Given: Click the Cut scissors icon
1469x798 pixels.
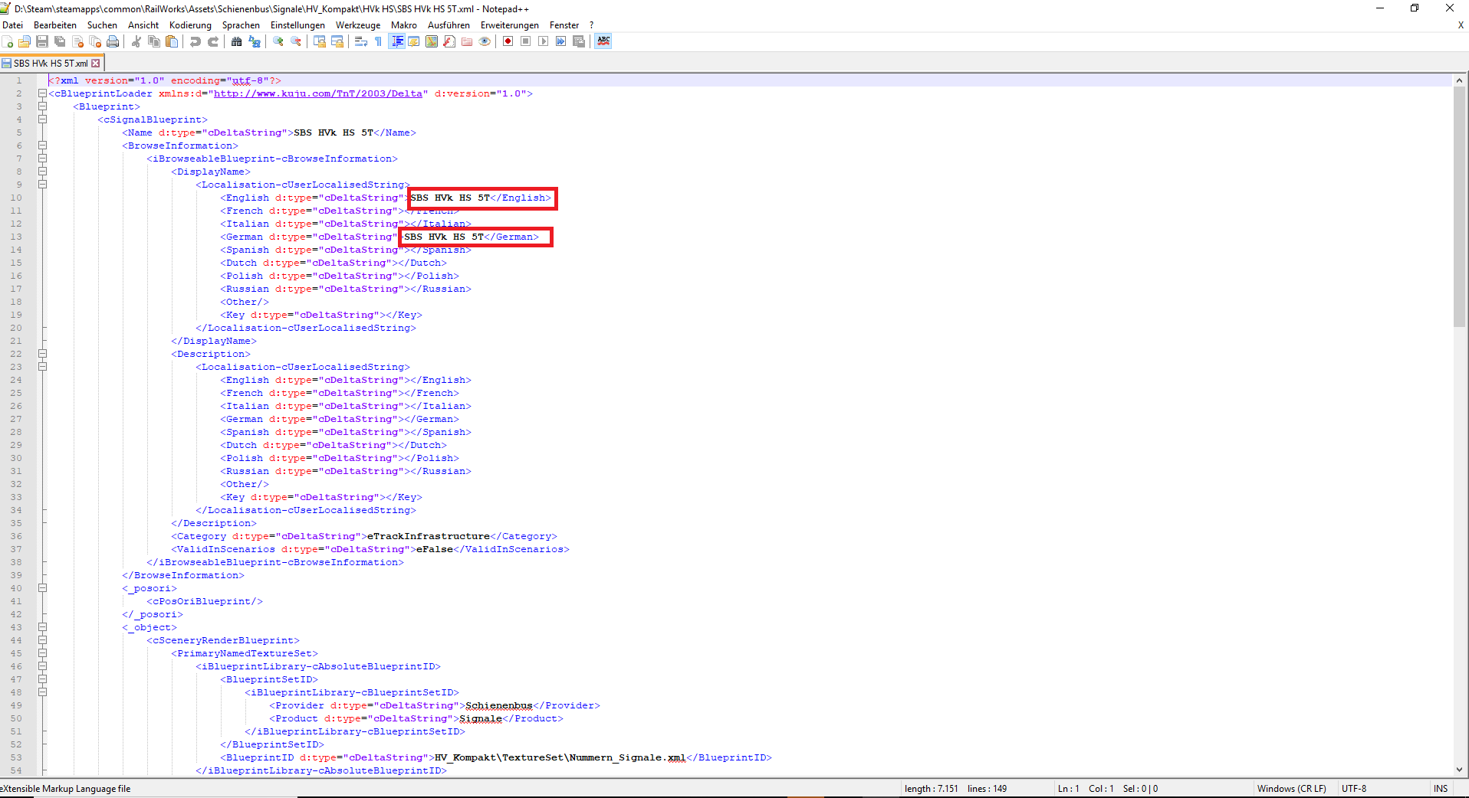Looking at the screenshot, I should (x=136, y=41).
